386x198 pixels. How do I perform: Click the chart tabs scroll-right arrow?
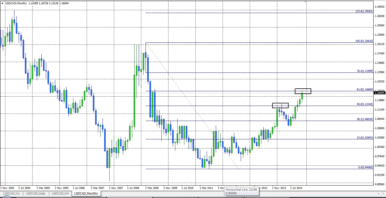coord(383,194)
